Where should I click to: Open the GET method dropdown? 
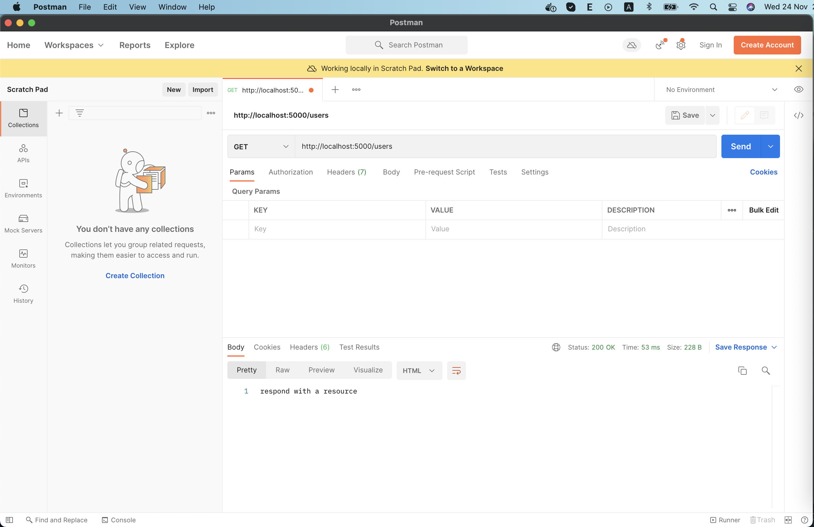click(260, 146)
